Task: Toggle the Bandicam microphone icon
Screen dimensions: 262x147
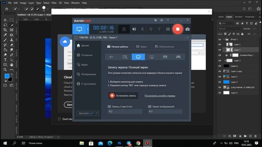Action: [x=142, y=29]
